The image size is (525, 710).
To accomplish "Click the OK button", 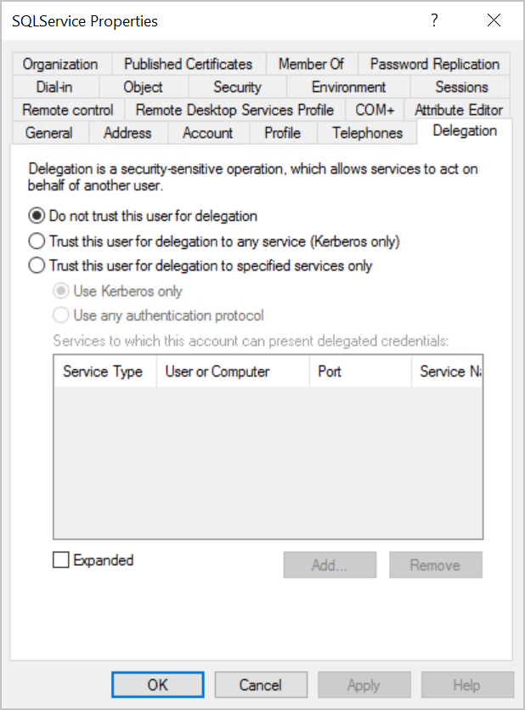I will 157,684.
